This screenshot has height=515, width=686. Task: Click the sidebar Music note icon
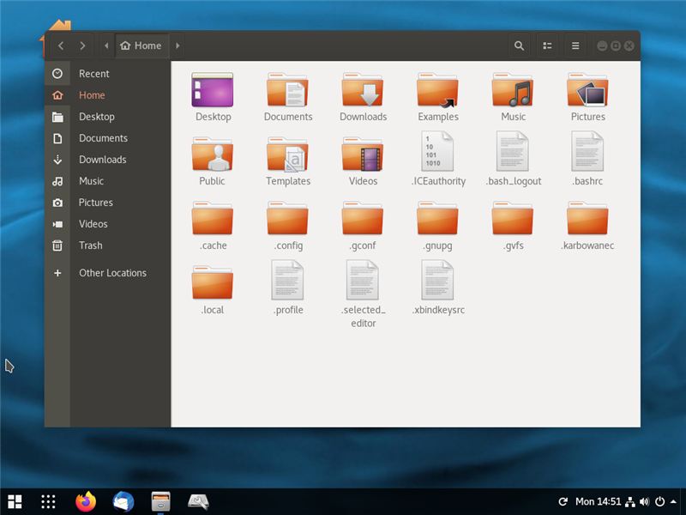pos(57,181)
